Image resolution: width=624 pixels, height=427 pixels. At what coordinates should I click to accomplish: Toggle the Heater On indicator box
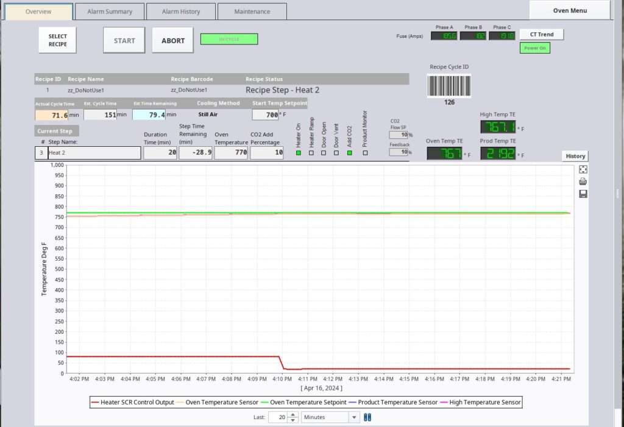coord(299,153)
